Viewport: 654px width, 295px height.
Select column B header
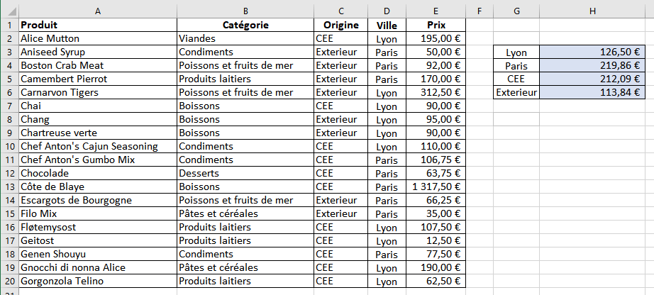tap(245, 11)
